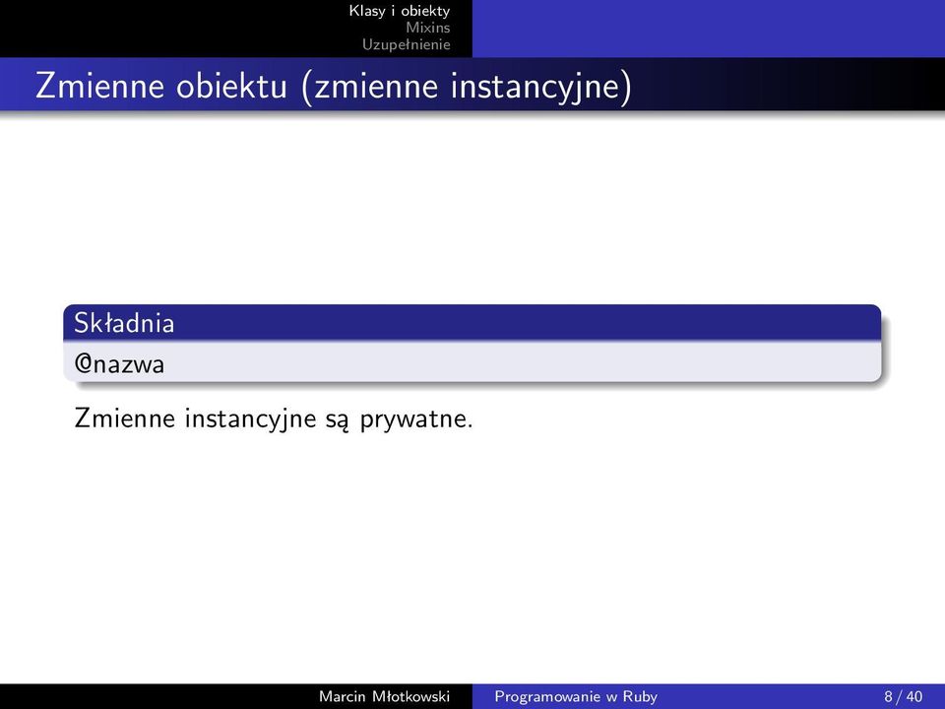The width and height of the screenshot is (945, 709).
Task: Click the footer title 'Programowanie w Ruby'
Action: 576,696
